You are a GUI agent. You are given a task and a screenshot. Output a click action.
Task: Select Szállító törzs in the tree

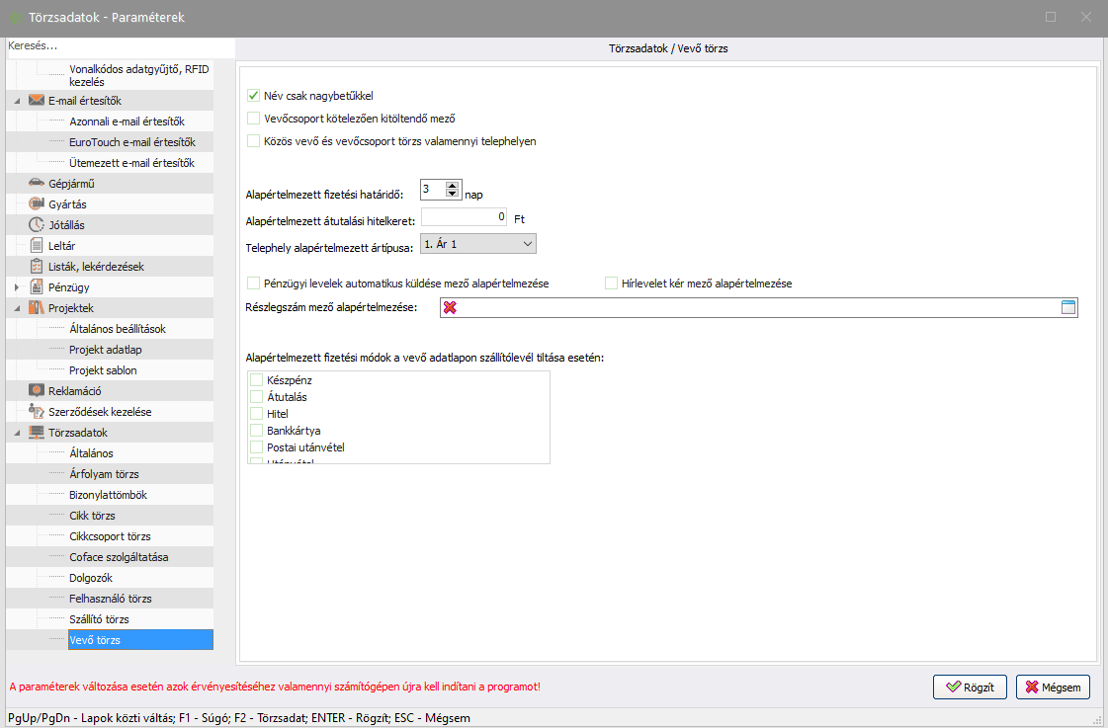pyautogui.click(x=99, y=619)
